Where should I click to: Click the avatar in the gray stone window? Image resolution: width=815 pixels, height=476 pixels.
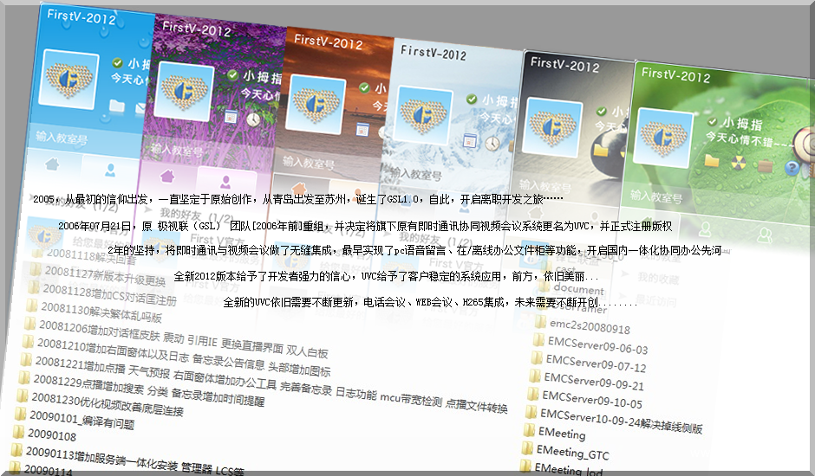(553, 126)
